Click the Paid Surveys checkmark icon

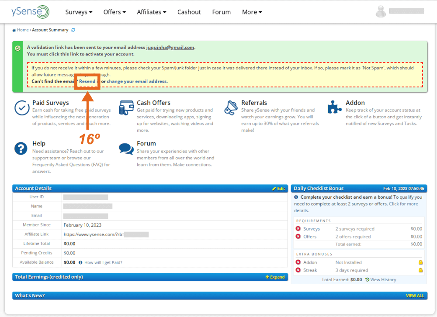(22, 108)
